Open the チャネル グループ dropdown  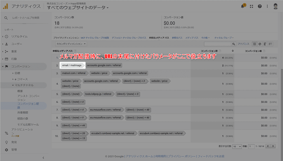(224, 38)
